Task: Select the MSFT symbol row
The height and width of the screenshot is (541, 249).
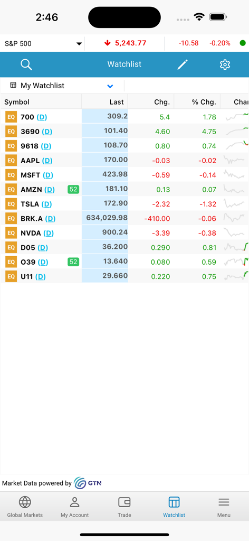Action: point(125,175)
